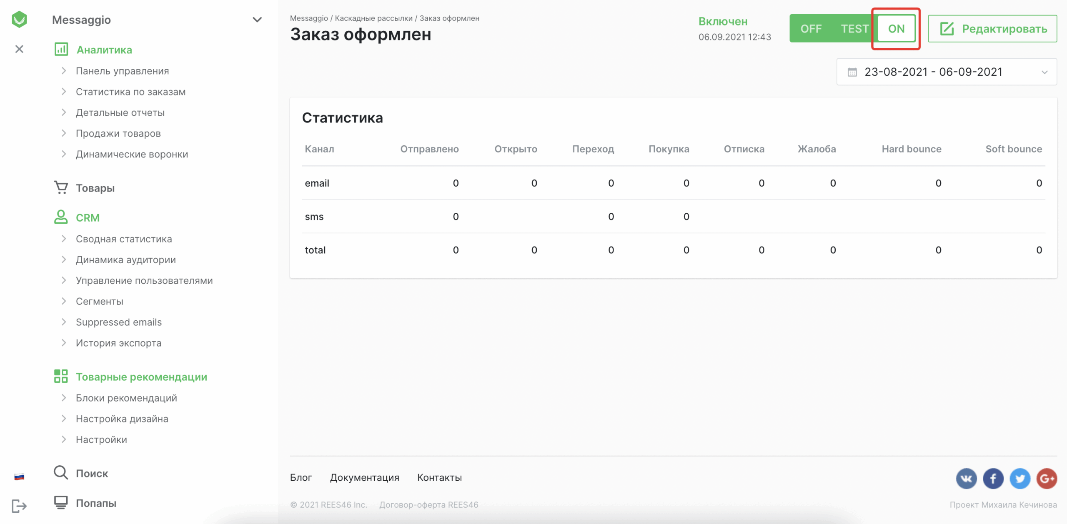Image resolution: width=1067 pixels, height=524 pixels.
Task: Click the Редактировать button
Action: [992, 29]
